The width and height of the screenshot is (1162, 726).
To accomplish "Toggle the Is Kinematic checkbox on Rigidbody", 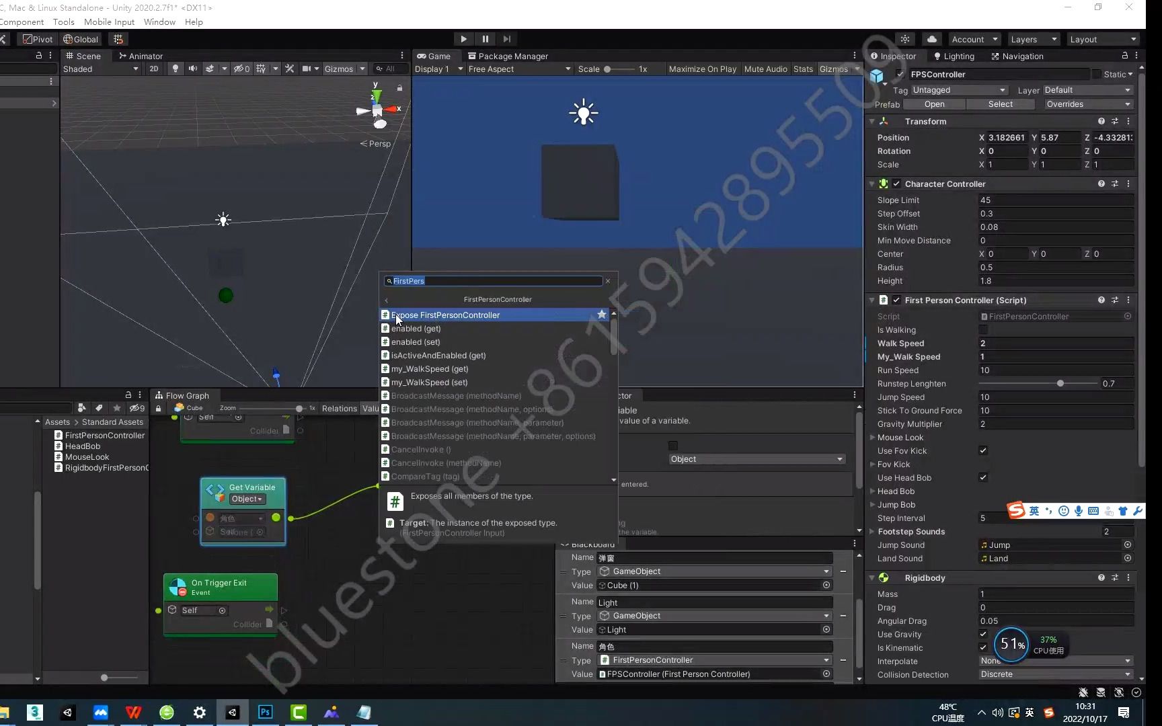I will (x=982, y=648).
